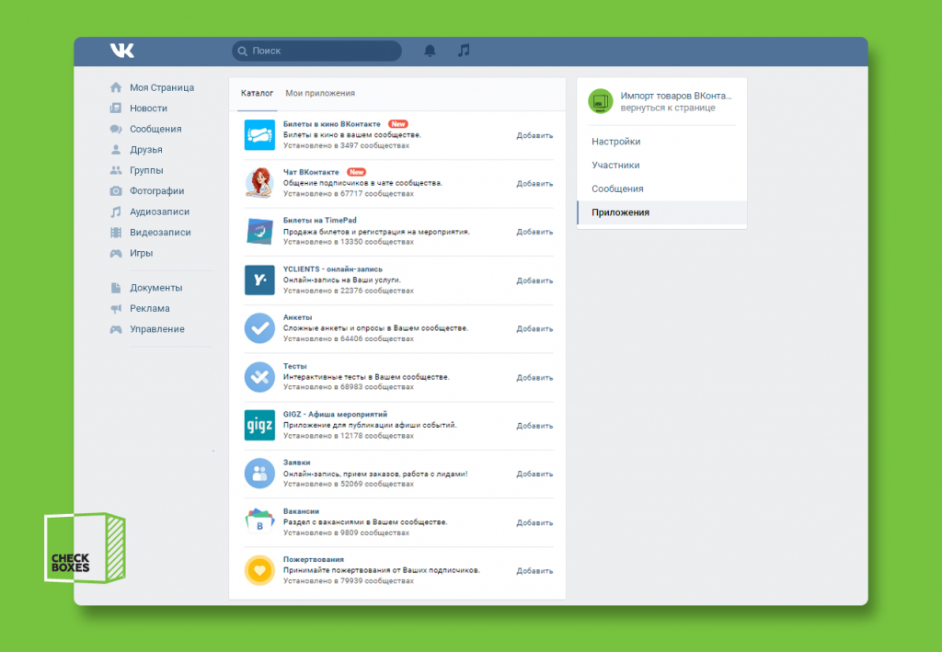Select Приложения in the community menu
Image resolution: width=942 pixels, height=652 pixels.
tap(662, 212)
